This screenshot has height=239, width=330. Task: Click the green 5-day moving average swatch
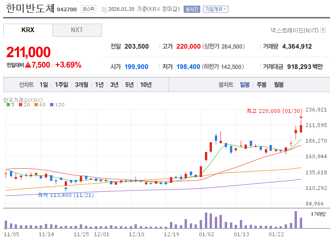click(x=8, y=105)
